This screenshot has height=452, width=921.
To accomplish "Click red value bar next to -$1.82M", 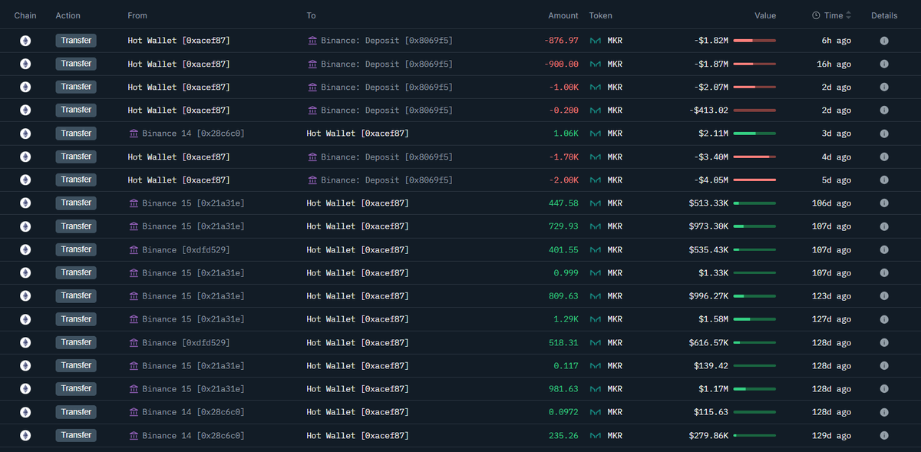I will click(x=754, y=41).
